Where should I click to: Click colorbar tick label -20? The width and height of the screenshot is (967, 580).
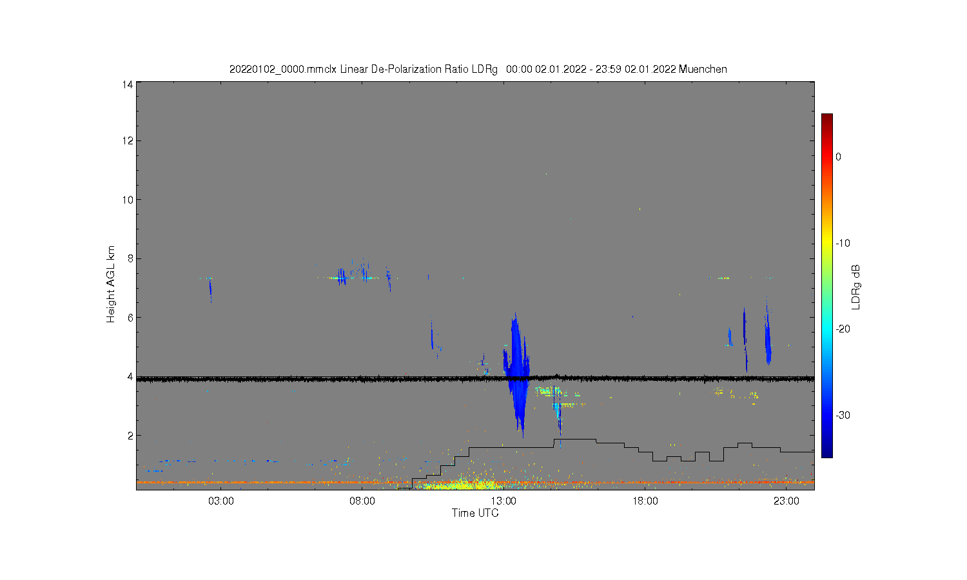(x=843, y=329)
